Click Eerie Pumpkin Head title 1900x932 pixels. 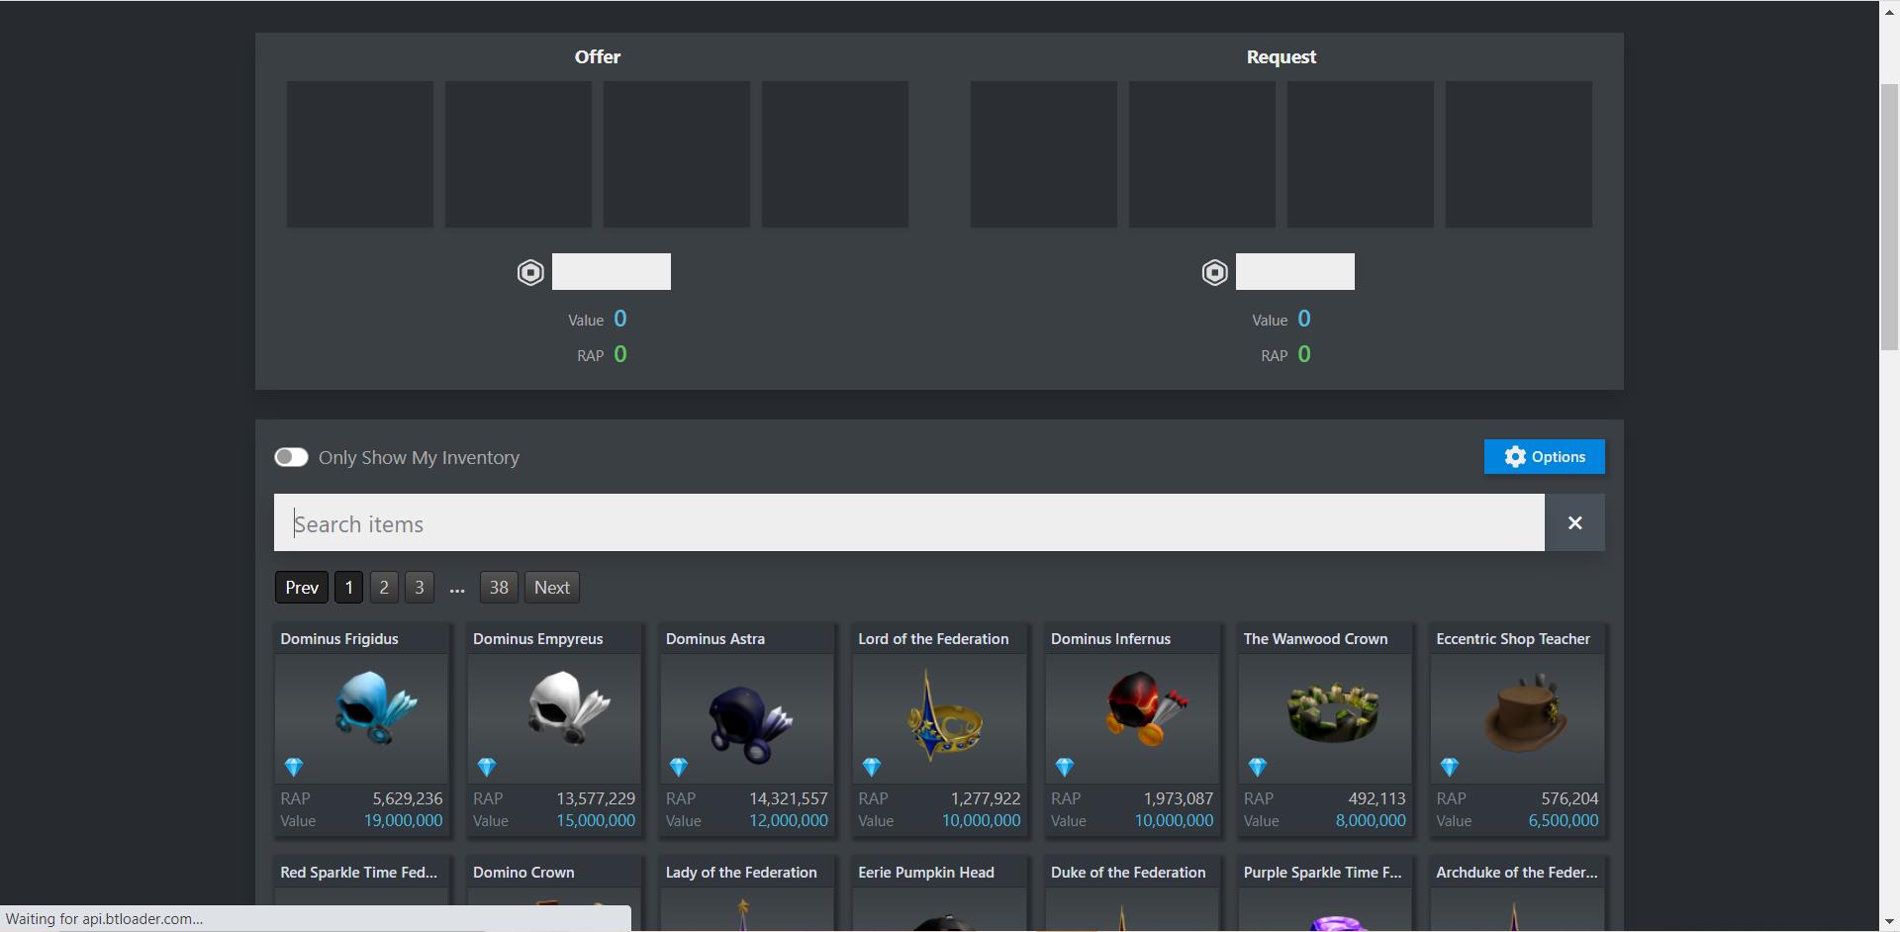pos(926,872)
